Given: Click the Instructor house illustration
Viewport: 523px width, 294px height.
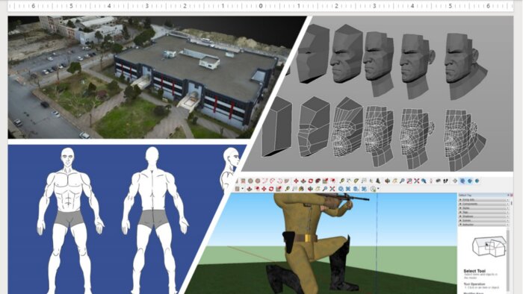Looking at the screenshot, I should tap(489, 247).
